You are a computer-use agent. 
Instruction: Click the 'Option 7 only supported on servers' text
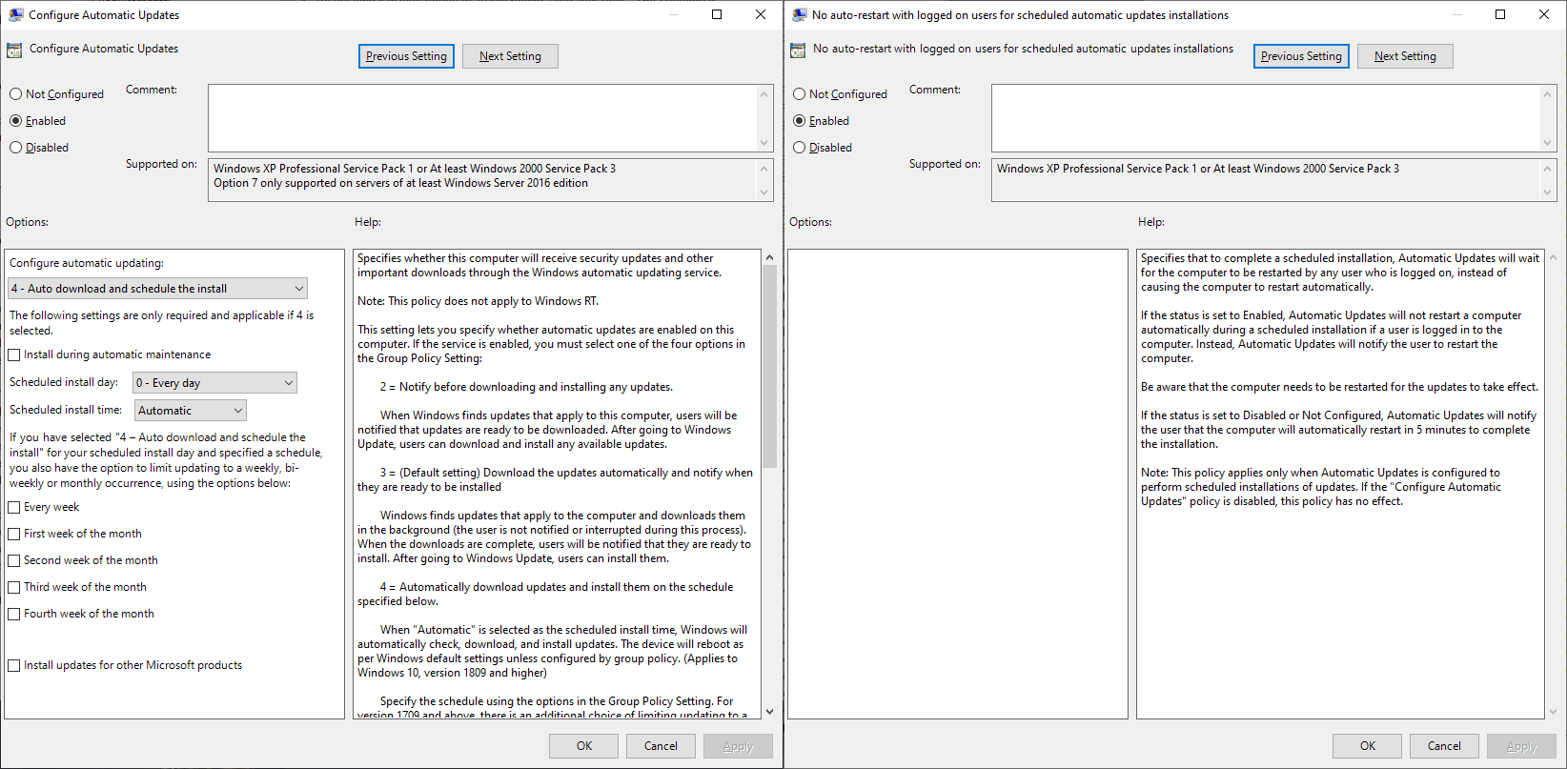click(400, 183)
